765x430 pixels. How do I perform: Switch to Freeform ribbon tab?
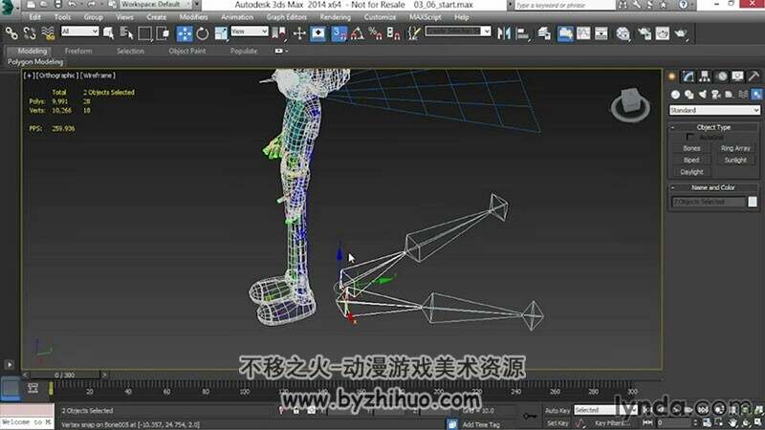click(78, 51)
